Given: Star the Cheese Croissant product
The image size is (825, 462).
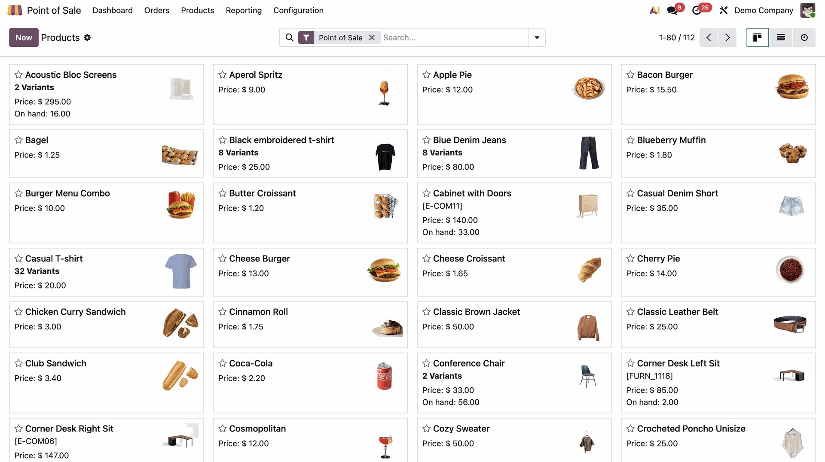Looking at the screenshot, I should pos(426,258).
